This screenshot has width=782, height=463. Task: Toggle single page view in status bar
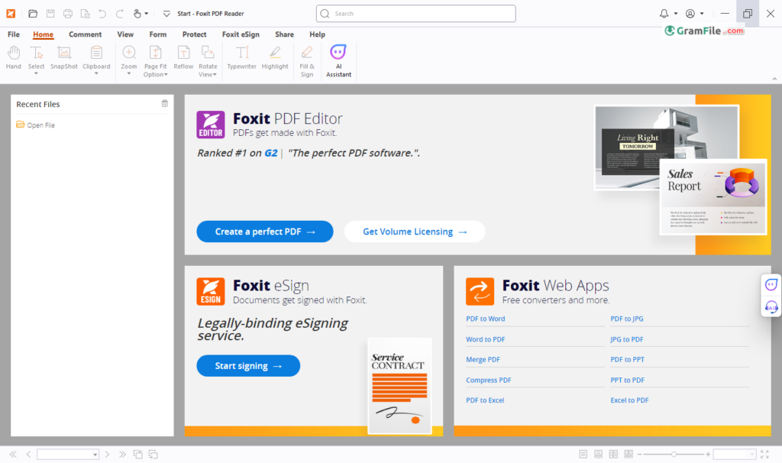point(583,454)
